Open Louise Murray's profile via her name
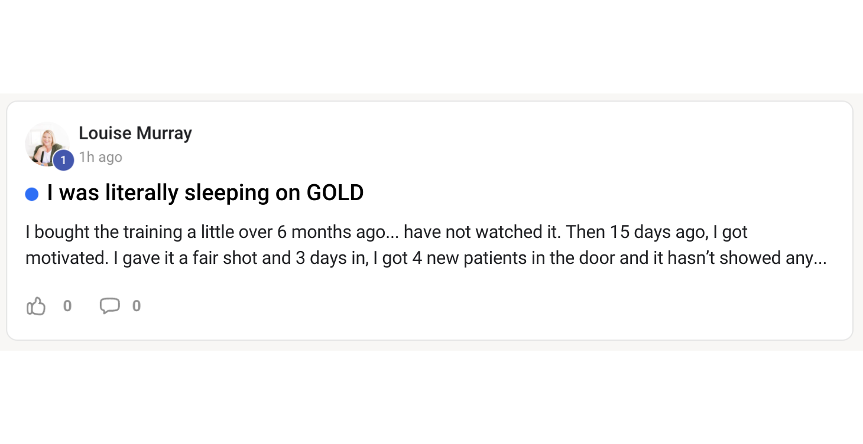Image resolution: width=863 pixels, height=444 pixels. 135,133
